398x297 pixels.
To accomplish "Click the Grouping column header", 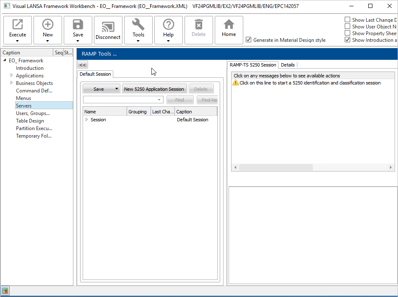I will click(139, 111).
